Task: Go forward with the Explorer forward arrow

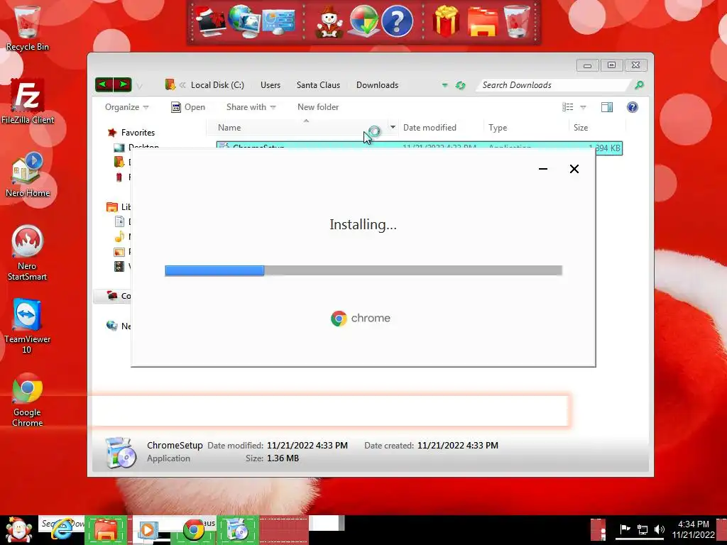Action: pos(123,84)
